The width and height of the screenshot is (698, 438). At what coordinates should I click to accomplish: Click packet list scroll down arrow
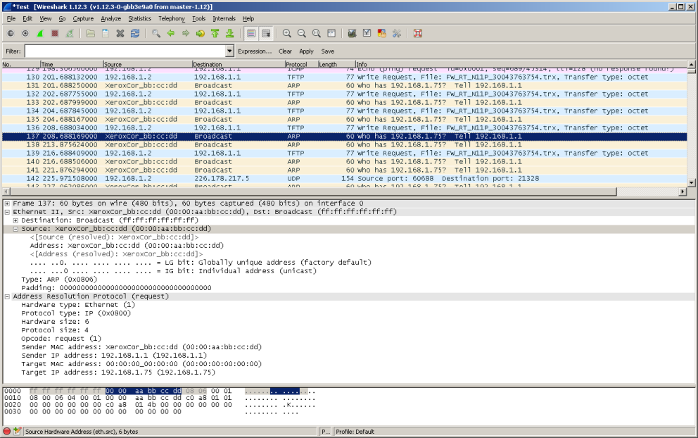coord(692,182)
